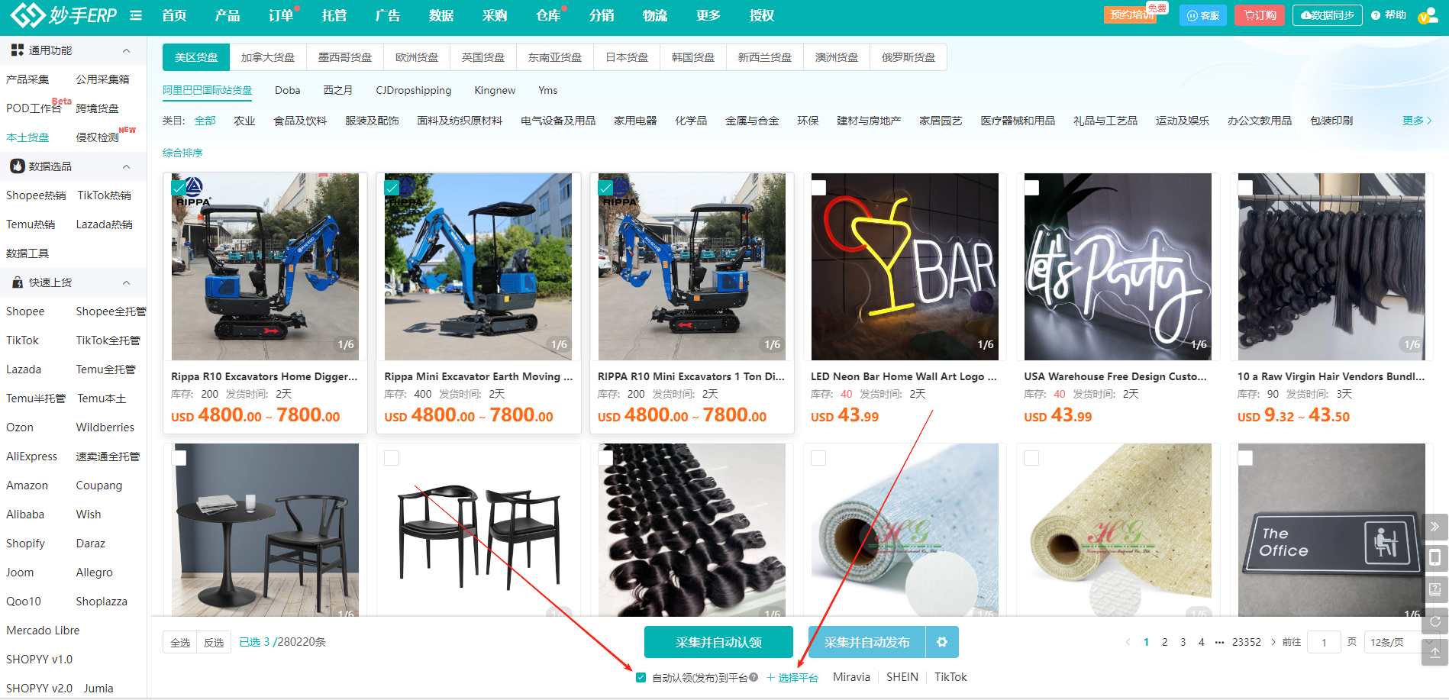Select the Doba supplier tab
The width and height of the screenshot is (1449, 700).
coord(288,90)
